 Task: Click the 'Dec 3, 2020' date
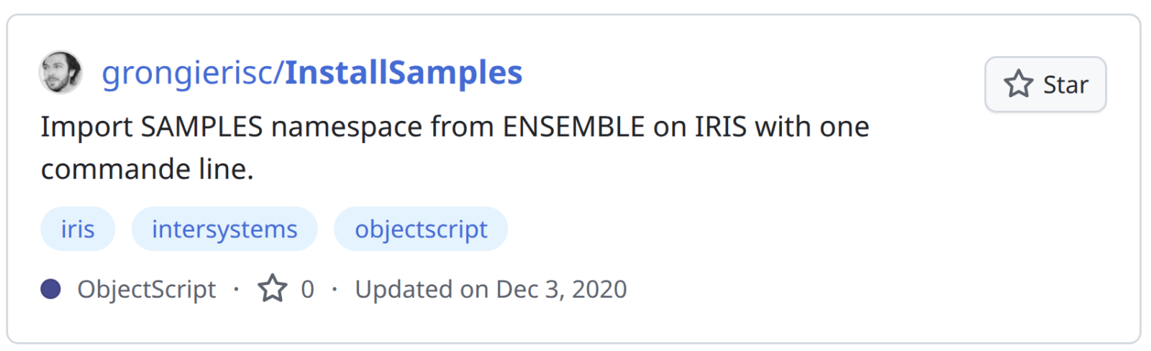click(x=561, y=289)
